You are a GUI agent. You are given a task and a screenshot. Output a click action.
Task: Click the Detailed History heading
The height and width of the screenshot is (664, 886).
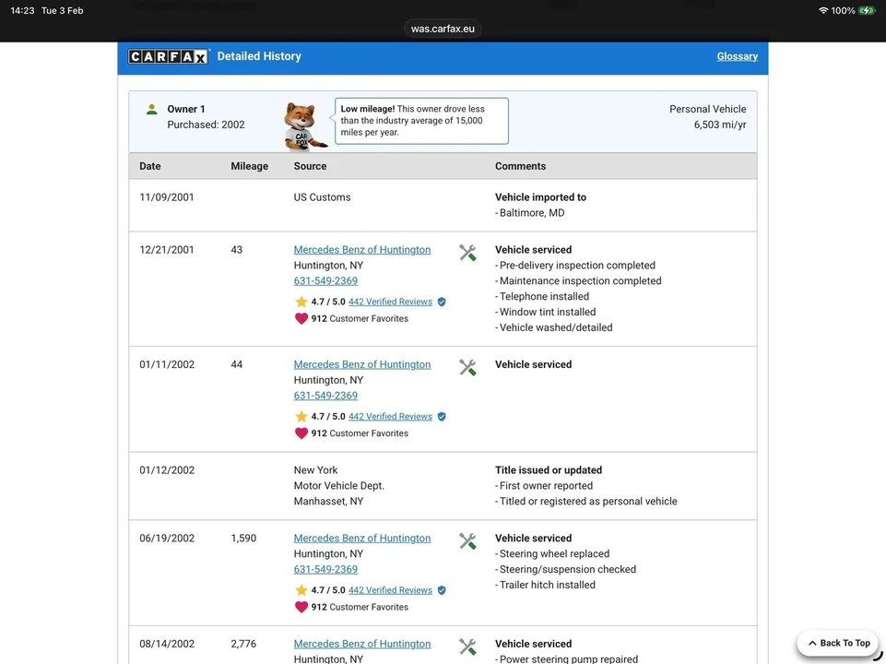pos(259,56)
